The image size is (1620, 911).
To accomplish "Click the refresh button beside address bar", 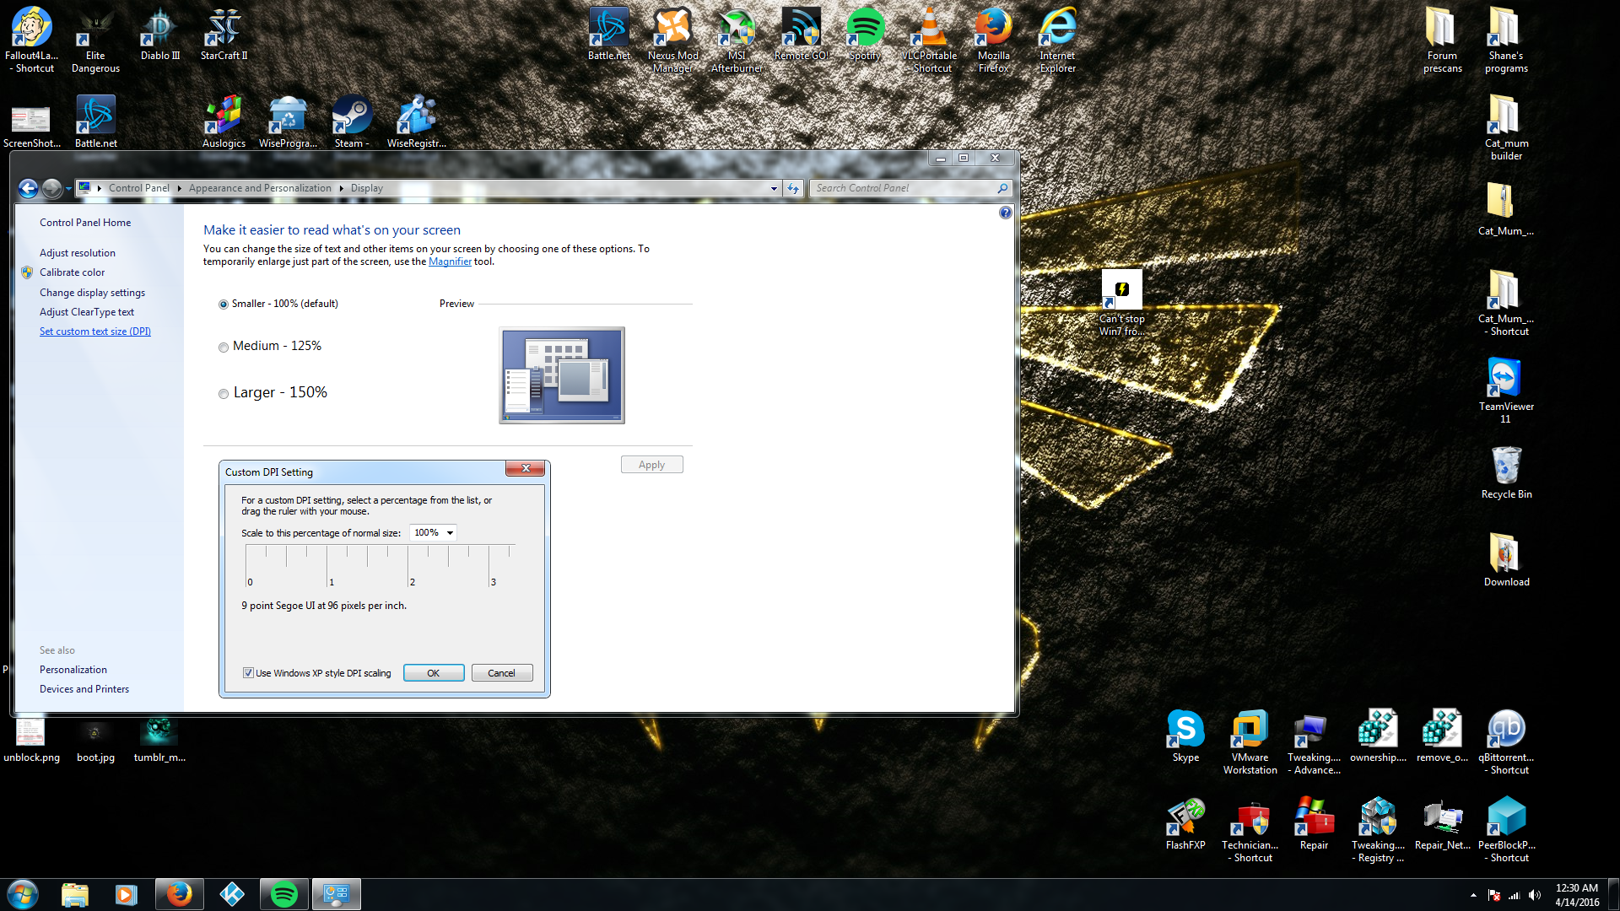I will coord(793,188).
